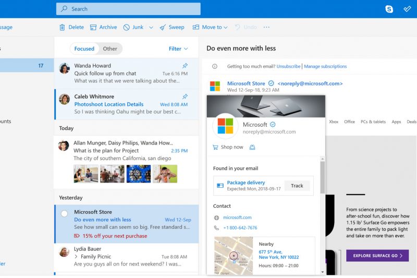Open 15% off your next purchase coupon
Viewport: 417px width, 278px height.
tap(111, 236)
